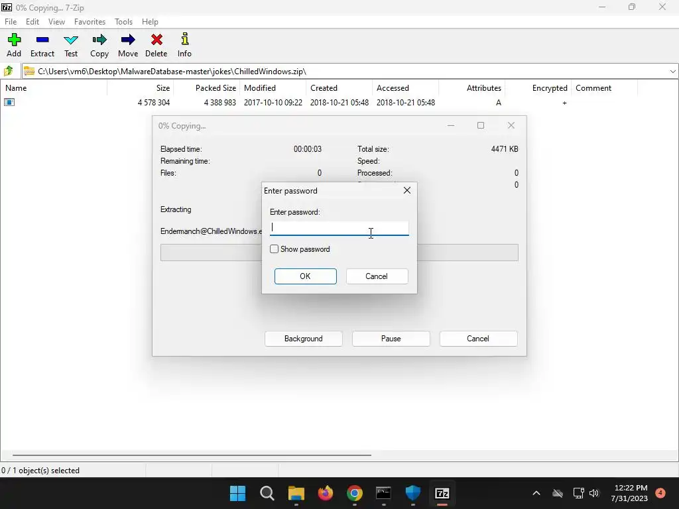Open Command Prompt from taskbar
The image size is (679, 509).
(383, 493)
